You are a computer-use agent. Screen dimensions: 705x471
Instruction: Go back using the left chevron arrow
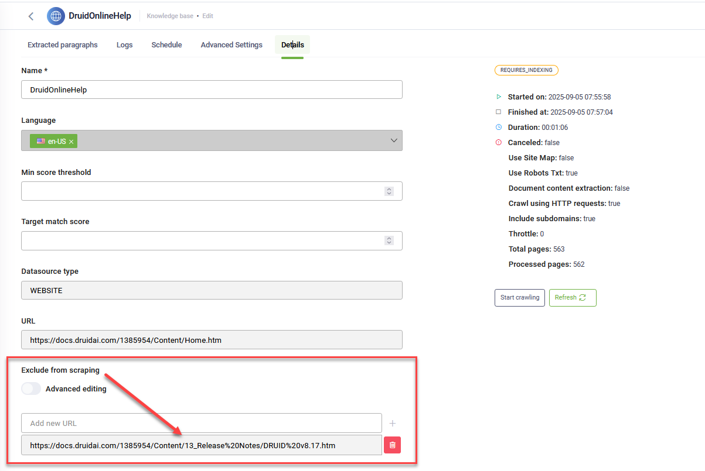coord(31,16)
